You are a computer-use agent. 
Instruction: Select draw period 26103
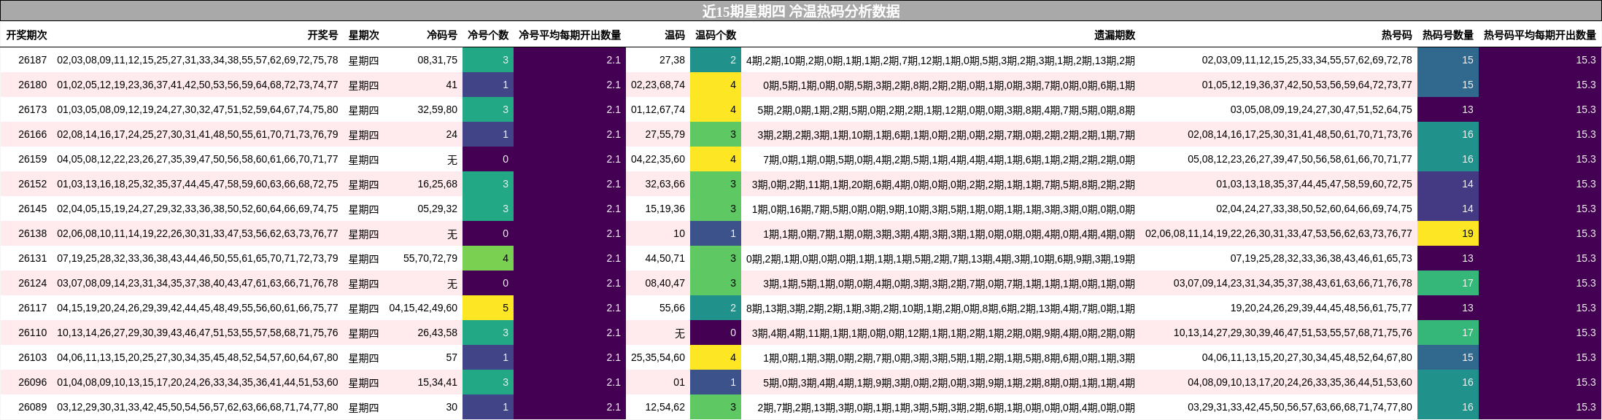[32, 357]
